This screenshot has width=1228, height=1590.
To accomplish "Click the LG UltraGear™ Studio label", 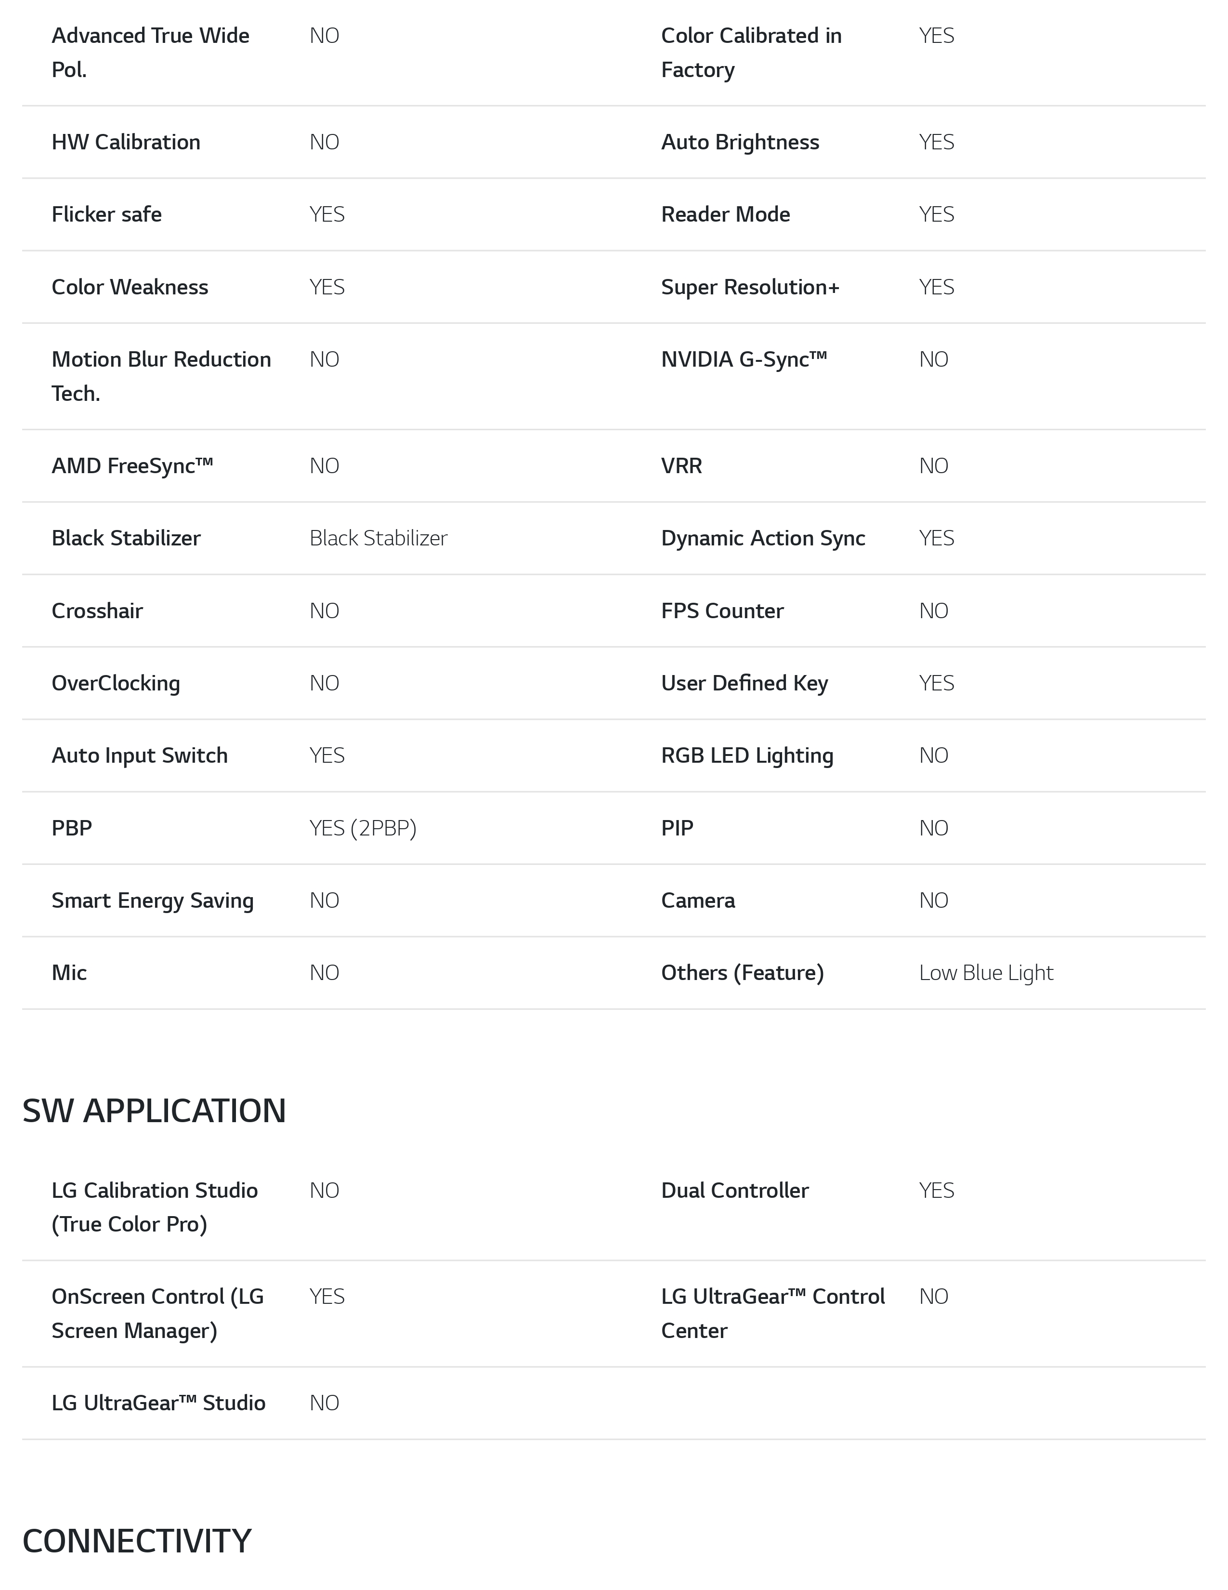I will (x=158, y=1403).
